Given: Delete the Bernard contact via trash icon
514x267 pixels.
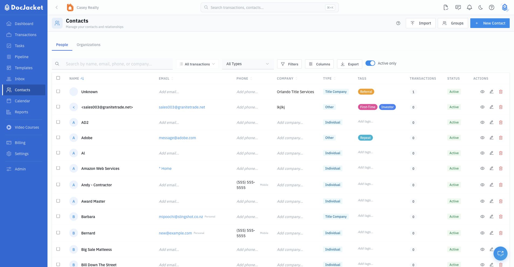Looking at the screenshot, I should pos(501,233).
